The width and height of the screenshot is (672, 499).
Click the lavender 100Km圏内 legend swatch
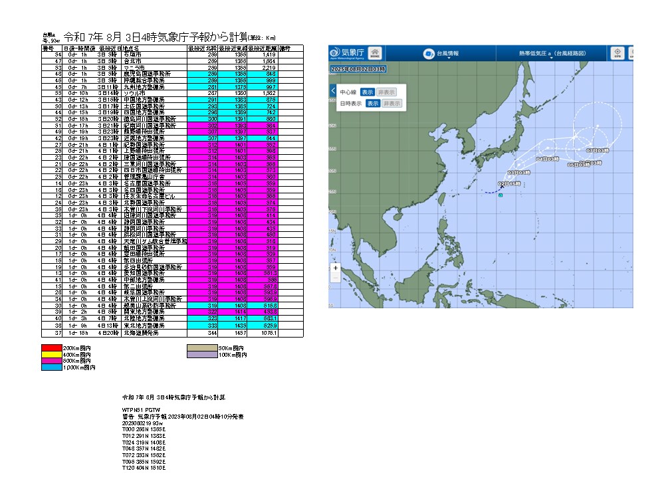[x=202, y=355]
